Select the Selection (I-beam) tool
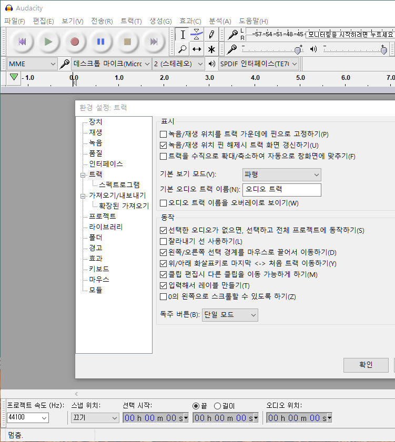395x442 pixels. pos(183,35)
